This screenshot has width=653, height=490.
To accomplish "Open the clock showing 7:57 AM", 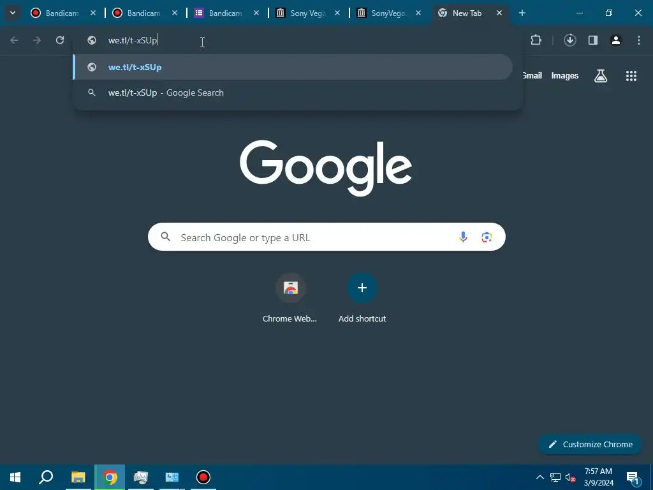I will click(x=598, y=477).
